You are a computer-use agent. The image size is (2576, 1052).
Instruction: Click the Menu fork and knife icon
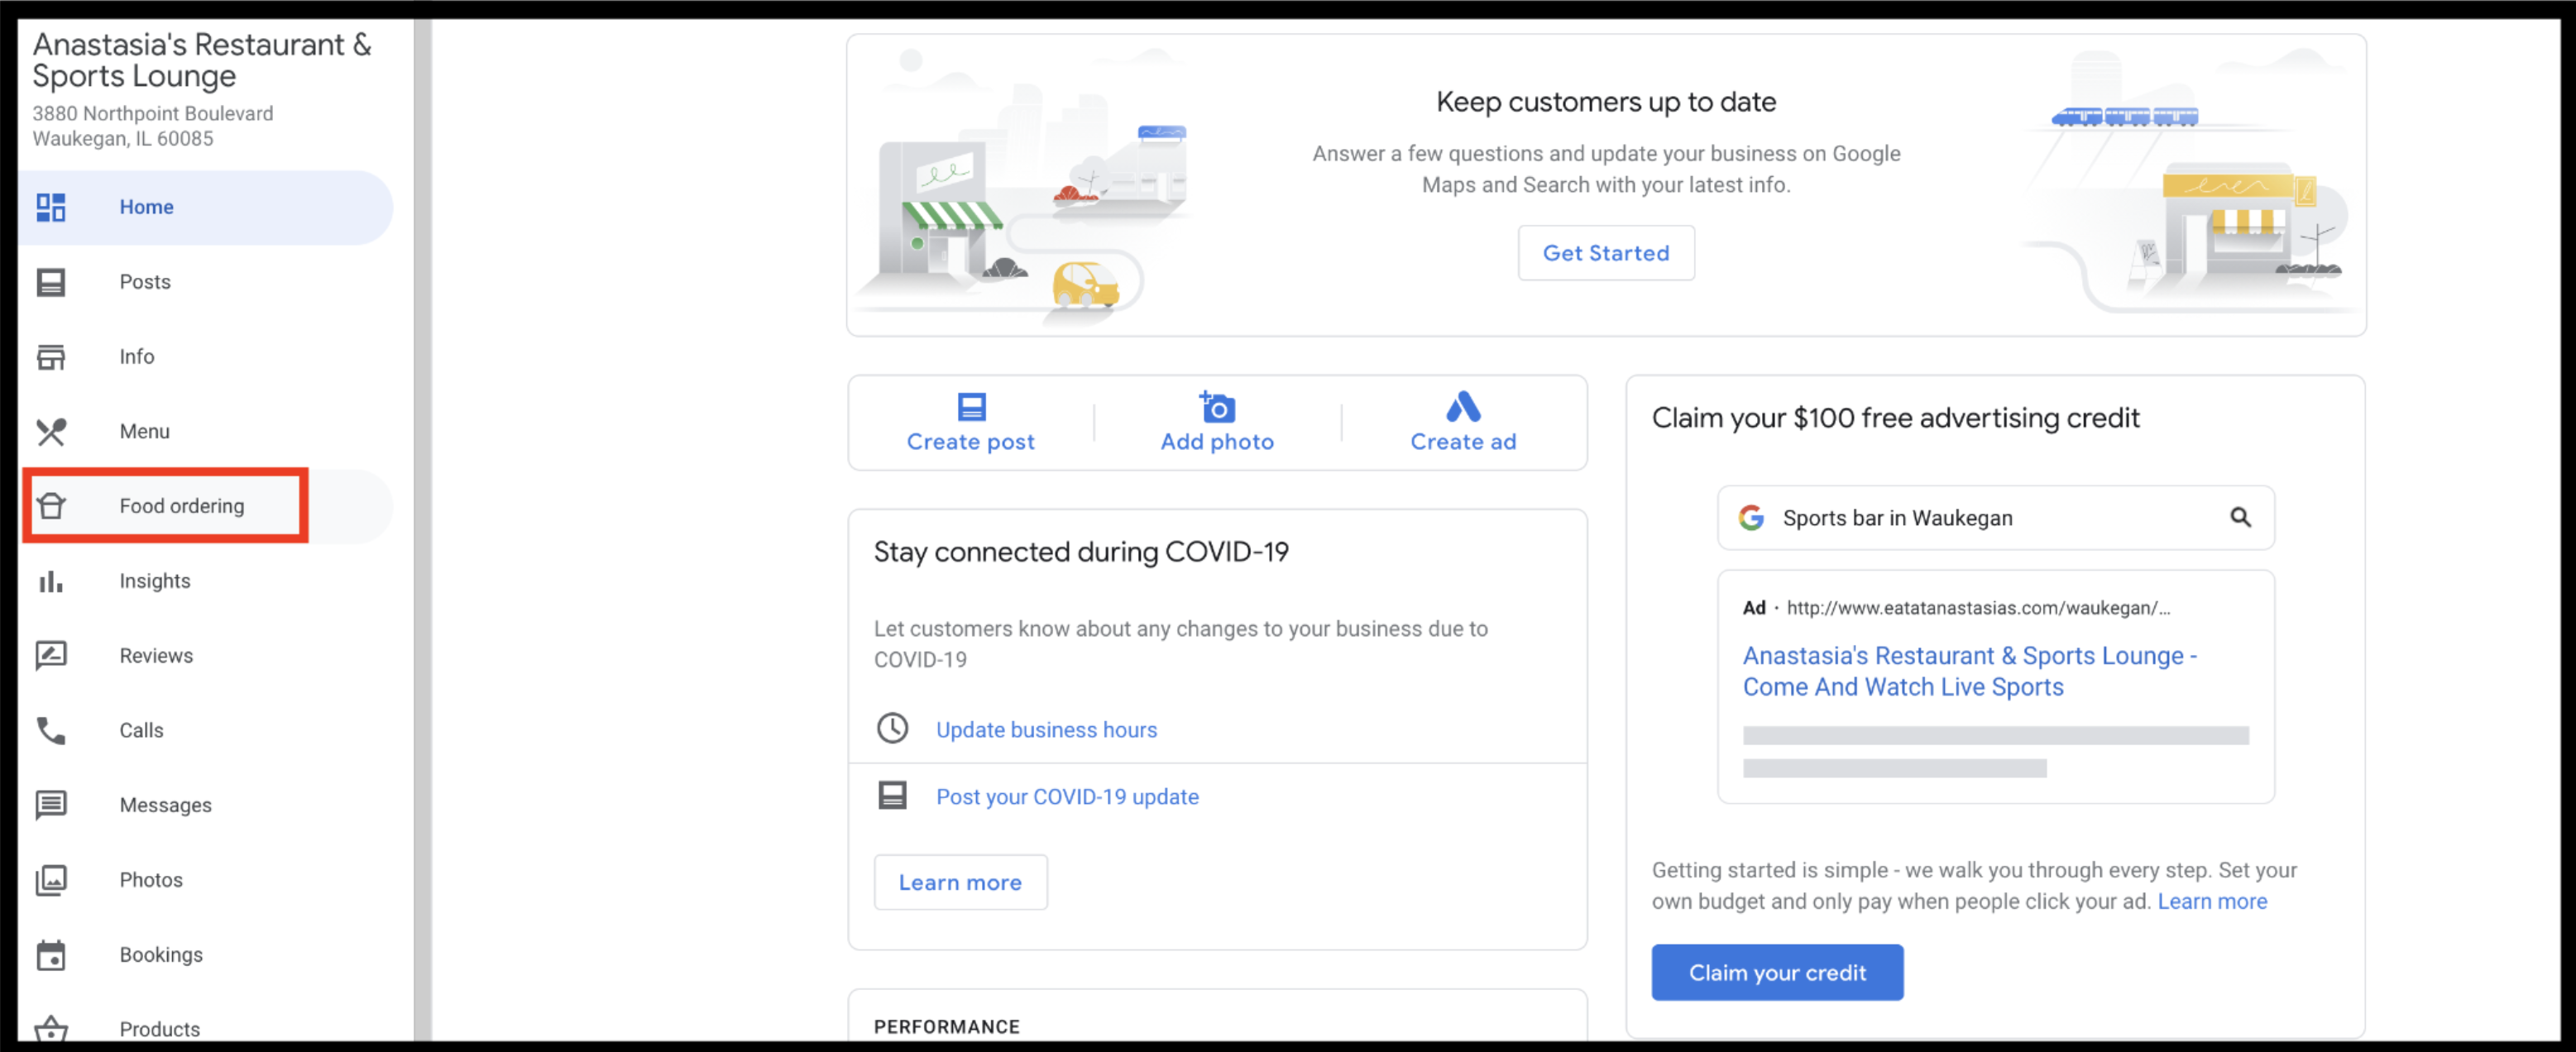tap(51, 432)
